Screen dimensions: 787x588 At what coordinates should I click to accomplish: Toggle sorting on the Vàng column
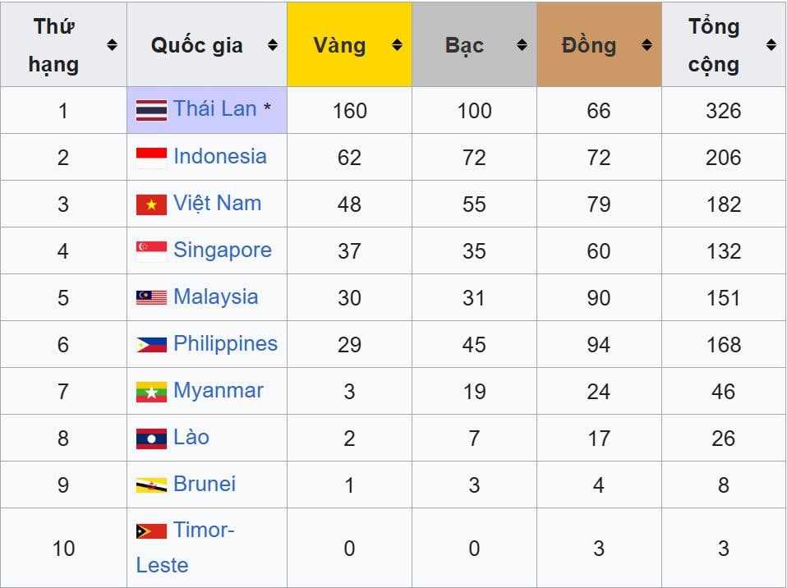click(398, 45)
